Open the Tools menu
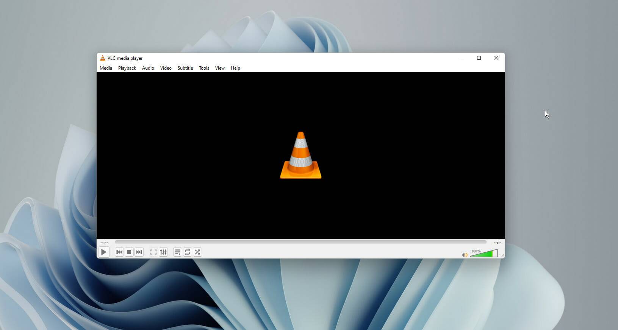Screen dimensions: 618x330 click(204, 68)
